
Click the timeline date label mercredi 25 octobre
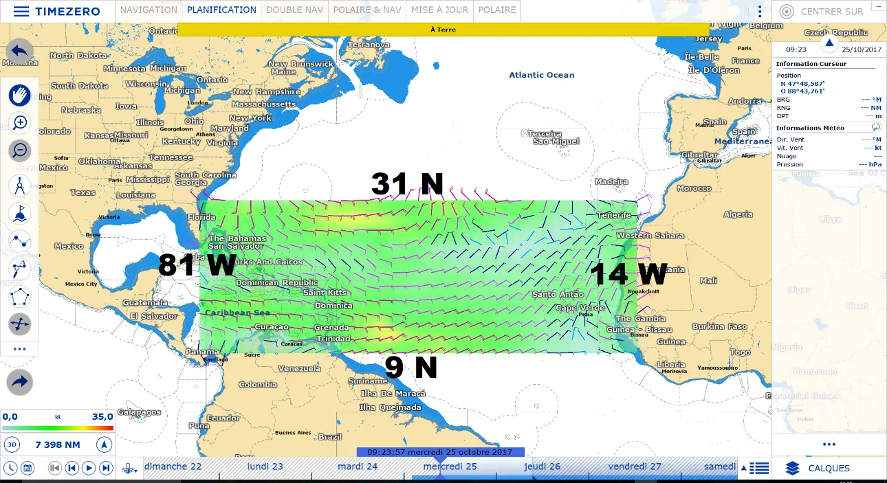coord(440,452)
